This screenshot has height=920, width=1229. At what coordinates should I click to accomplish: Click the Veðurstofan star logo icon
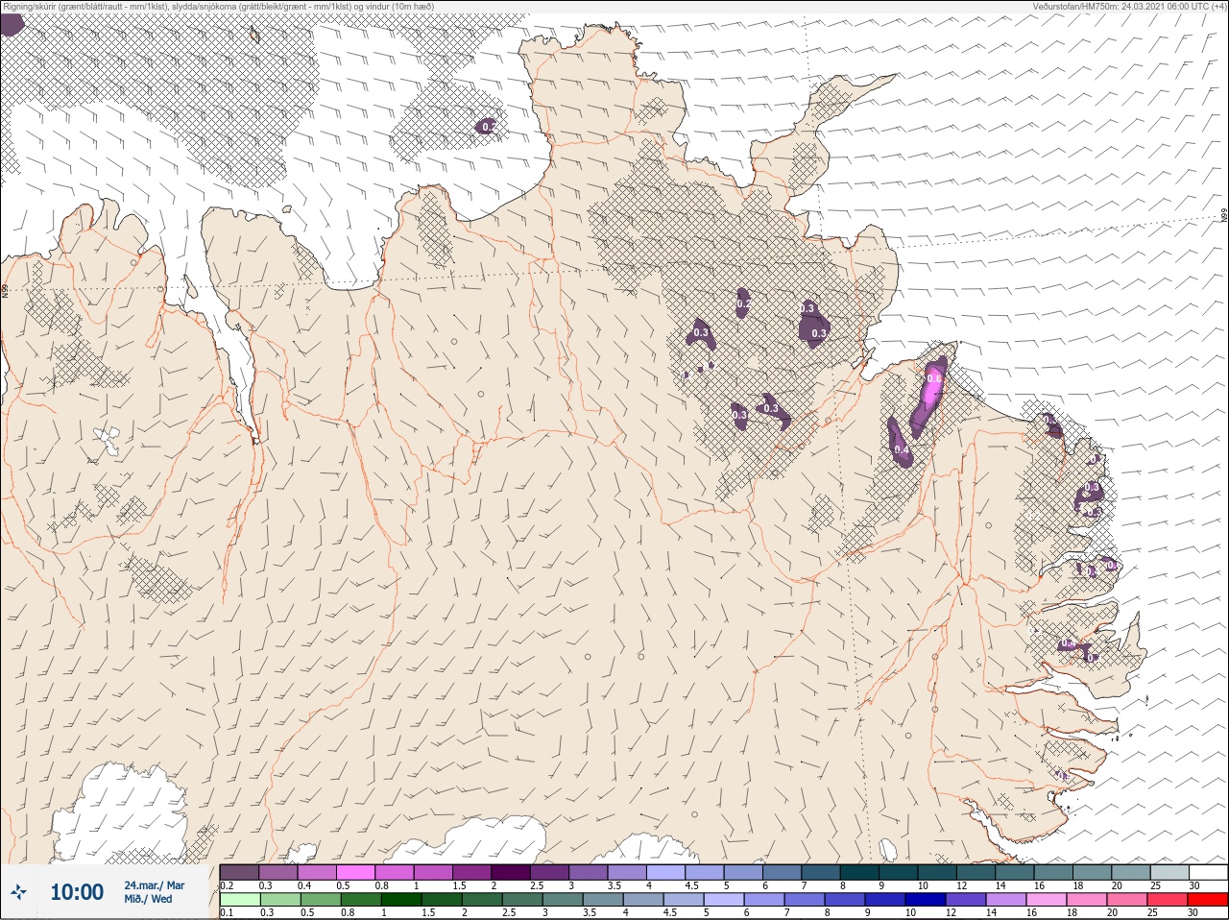click(x=18, y=893)
